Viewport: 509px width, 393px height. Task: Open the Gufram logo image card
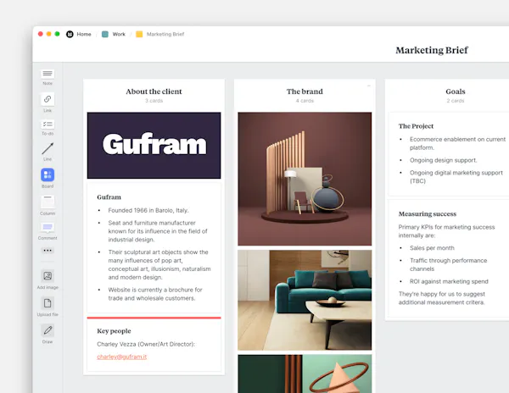(154, 146)
